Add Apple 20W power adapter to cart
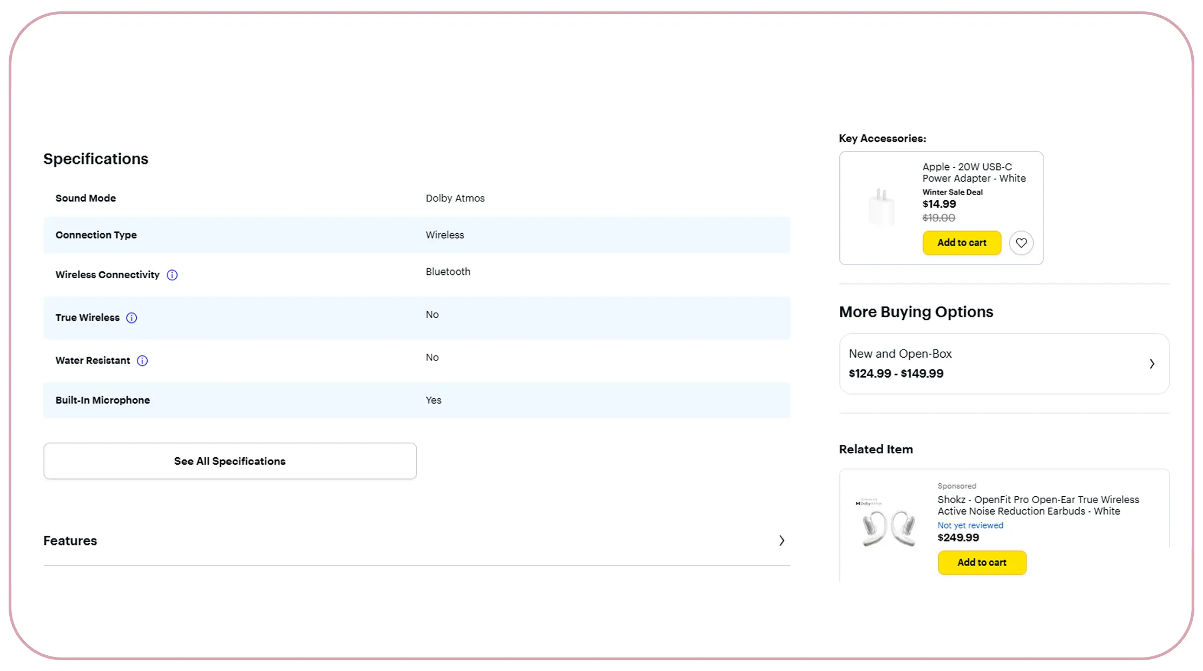The height and width of the screenshot is (671, 1203). [x=962, y=243]
